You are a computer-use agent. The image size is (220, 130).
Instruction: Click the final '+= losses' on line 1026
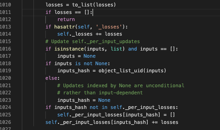coord(165,122)
